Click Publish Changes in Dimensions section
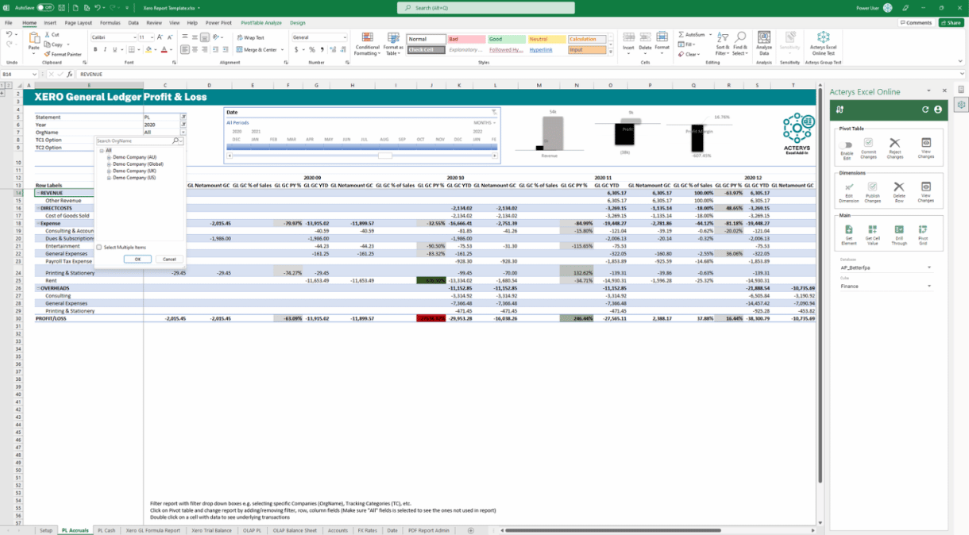Viewport: 969px width, 535px height. 872,193
